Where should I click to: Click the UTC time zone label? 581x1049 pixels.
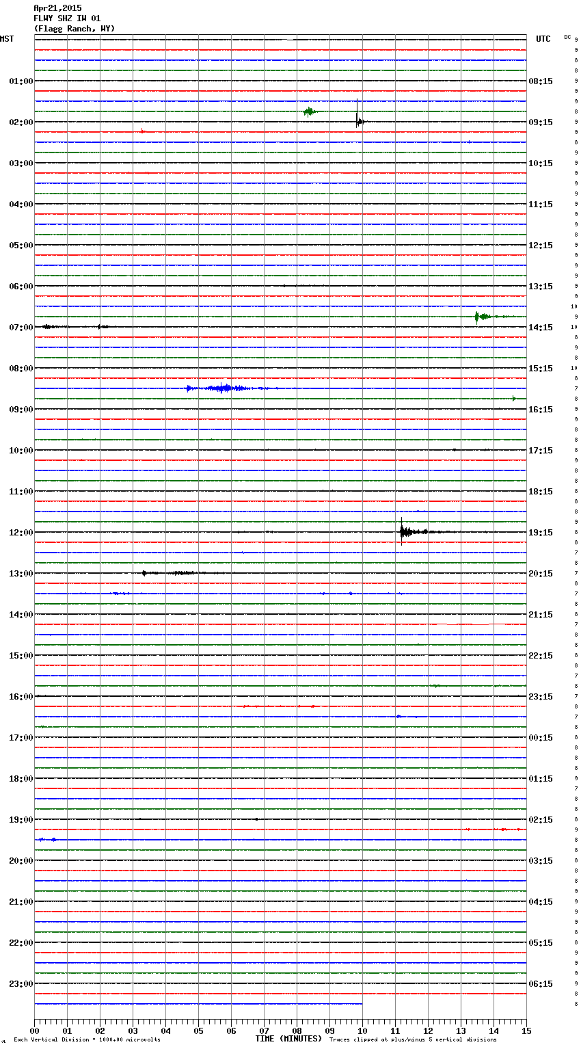(x=543, y=39)
